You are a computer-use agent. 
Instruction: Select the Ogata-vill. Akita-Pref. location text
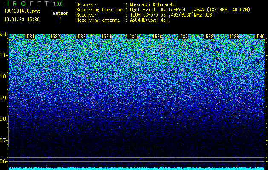(190, 10)
